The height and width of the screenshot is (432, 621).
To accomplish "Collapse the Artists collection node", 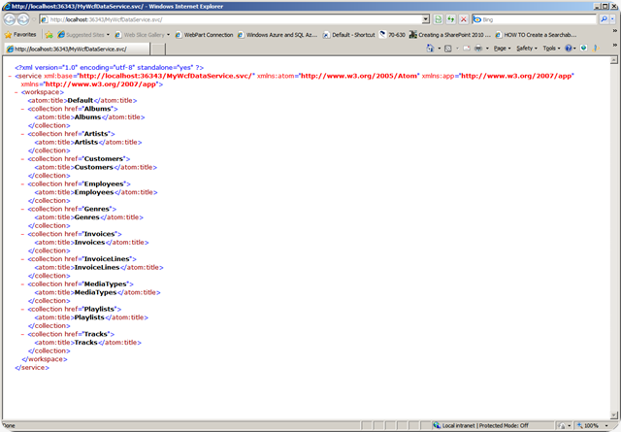I will tap(22, 134).
